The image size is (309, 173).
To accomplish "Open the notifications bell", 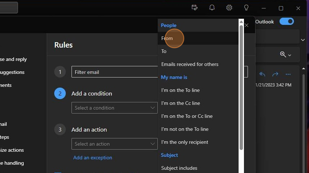I will coord(212,8).
